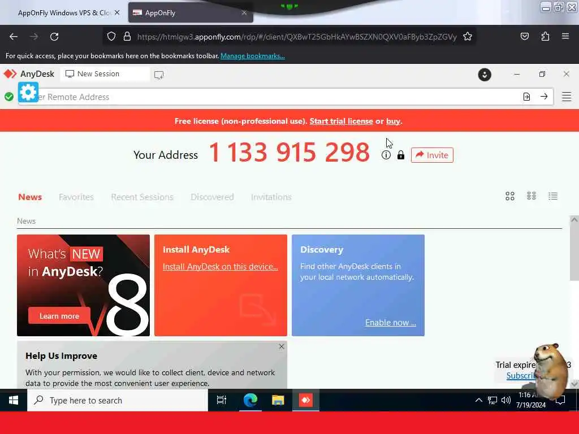Select the News tab
The image size is (579, 434).
tap(30, 197)
